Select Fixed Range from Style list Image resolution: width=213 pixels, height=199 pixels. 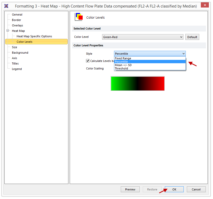click(x=123, y=58)
